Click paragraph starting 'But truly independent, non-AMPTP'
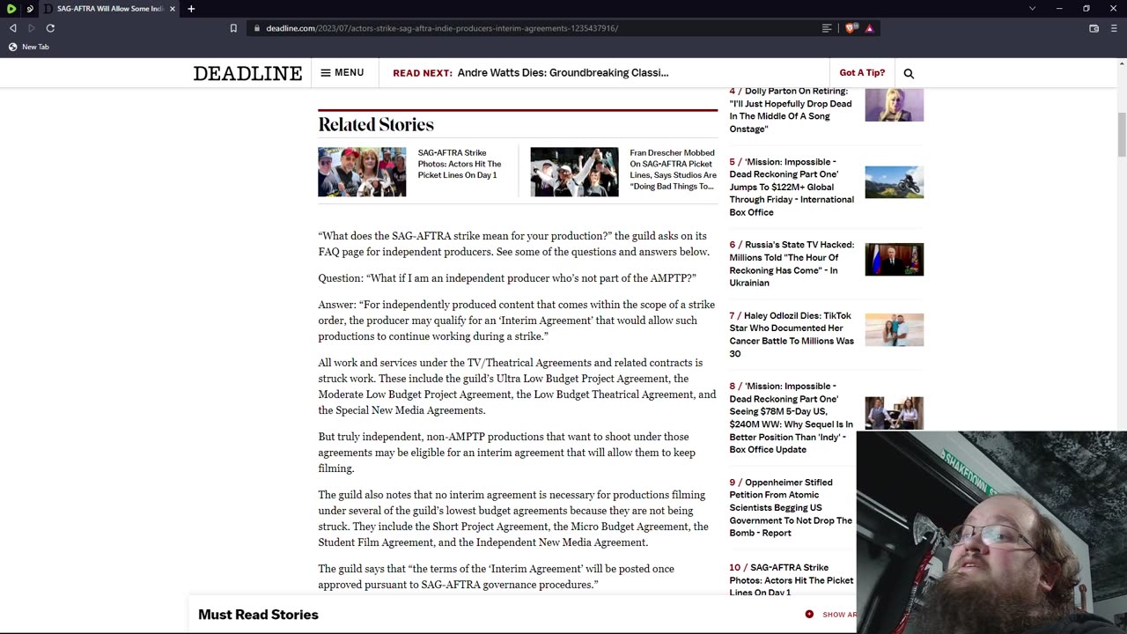This screenshot has height=634, width=1127. pos(507,453)
